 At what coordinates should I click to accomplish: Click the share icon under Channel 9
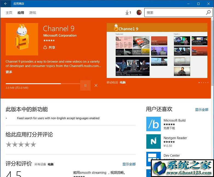(x=45, y=47)
